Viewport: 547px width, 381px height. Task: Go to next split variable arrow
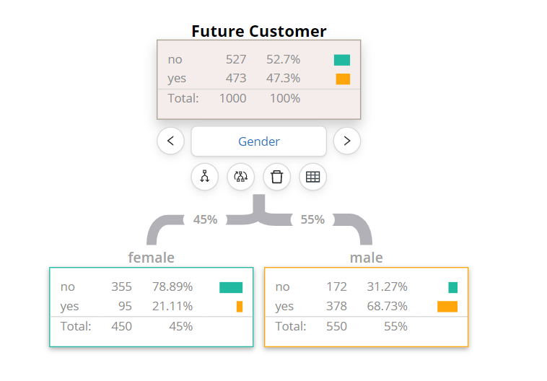click(x=347, y=141)
